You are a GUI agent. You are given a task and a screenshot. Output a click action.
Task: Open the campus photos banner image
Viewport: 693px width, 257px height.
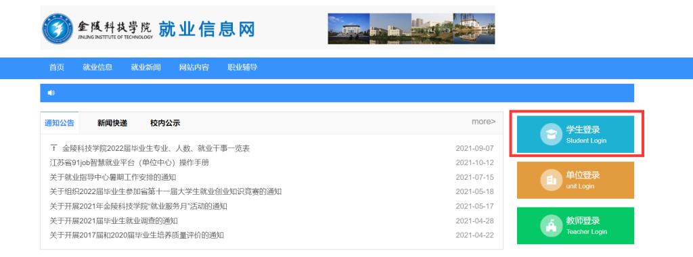(x=411, y=28)
